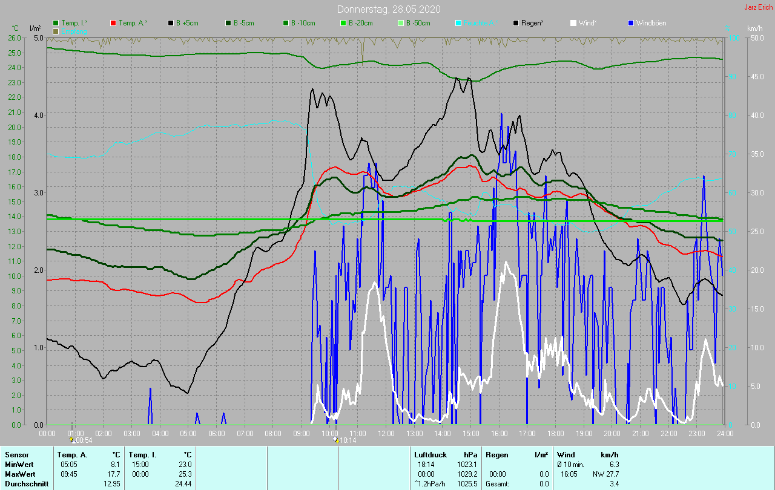Click the km/h axis unit label at top right

pos(754,28)
